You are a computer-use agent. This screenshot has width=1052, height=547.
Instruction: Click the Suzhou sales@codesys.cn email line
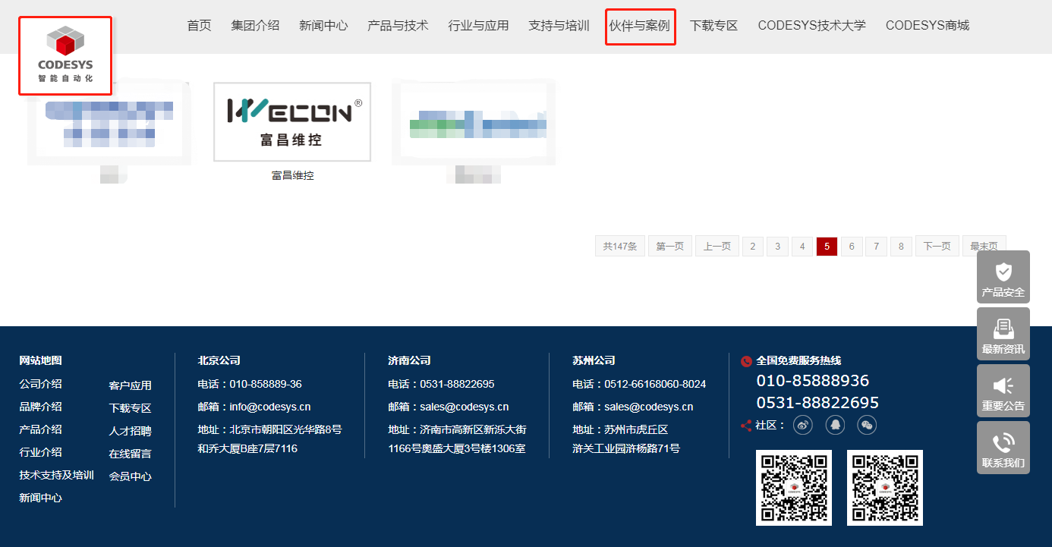[x=632, y=407]
